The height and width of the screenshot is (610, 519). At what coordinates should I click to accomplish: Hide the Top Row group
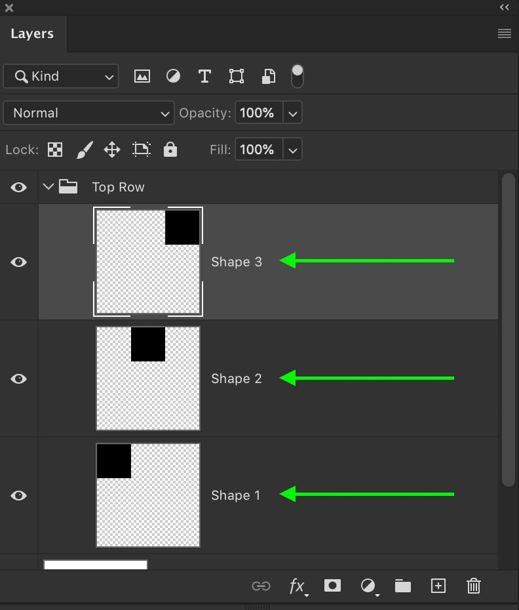[x=18, y=187]
